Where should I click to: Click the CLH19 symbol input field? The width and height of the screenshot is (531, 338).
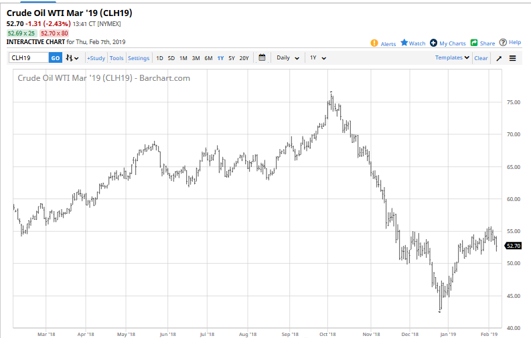(28, 58)
